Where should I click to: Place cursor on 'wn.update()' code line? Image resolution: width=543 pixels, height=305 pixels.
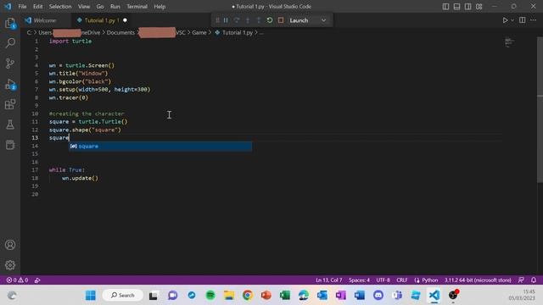[80, 178]
